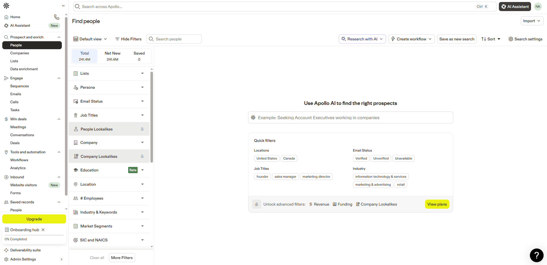Click the lock icon beside Unlock advanced filters
The image size is (547, 265).
click(x=256, y=204)
